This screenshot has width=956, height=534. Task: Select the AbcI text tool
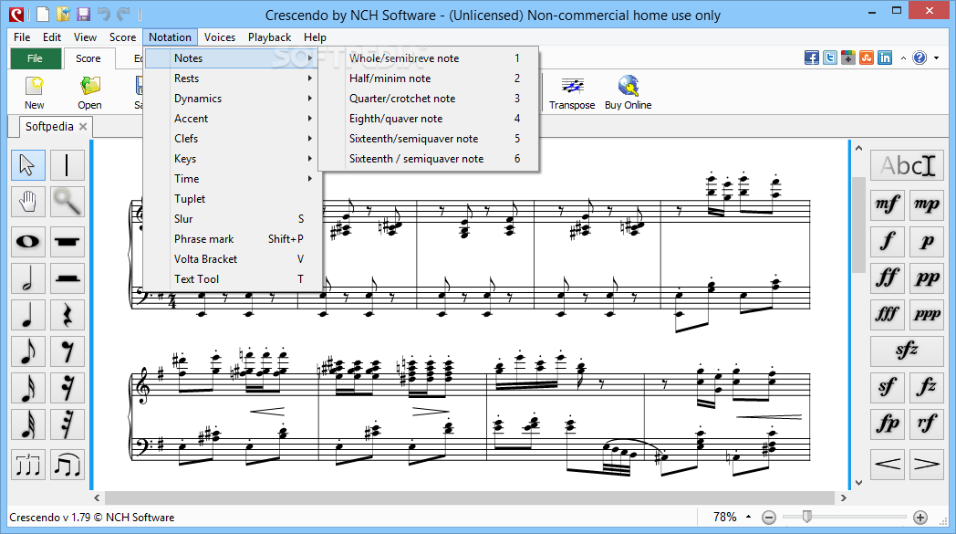coord(908,165)
